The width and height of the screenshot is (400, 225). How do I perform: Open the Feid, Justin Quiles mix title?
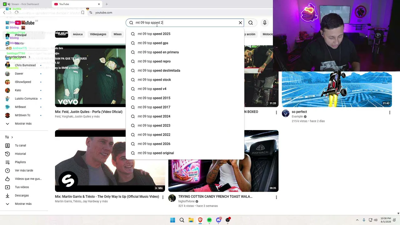coord(89,112)
